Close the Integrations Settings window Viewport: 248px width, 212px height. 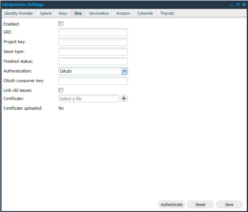tap(244, 5)
